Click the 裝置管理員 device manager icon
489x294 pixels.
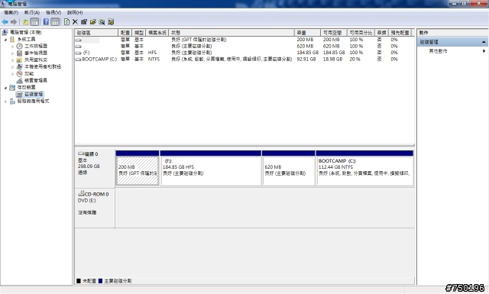point(19,80)
